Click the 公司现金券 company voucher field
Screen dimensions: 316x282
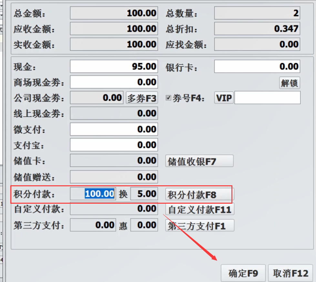point(97,98)
